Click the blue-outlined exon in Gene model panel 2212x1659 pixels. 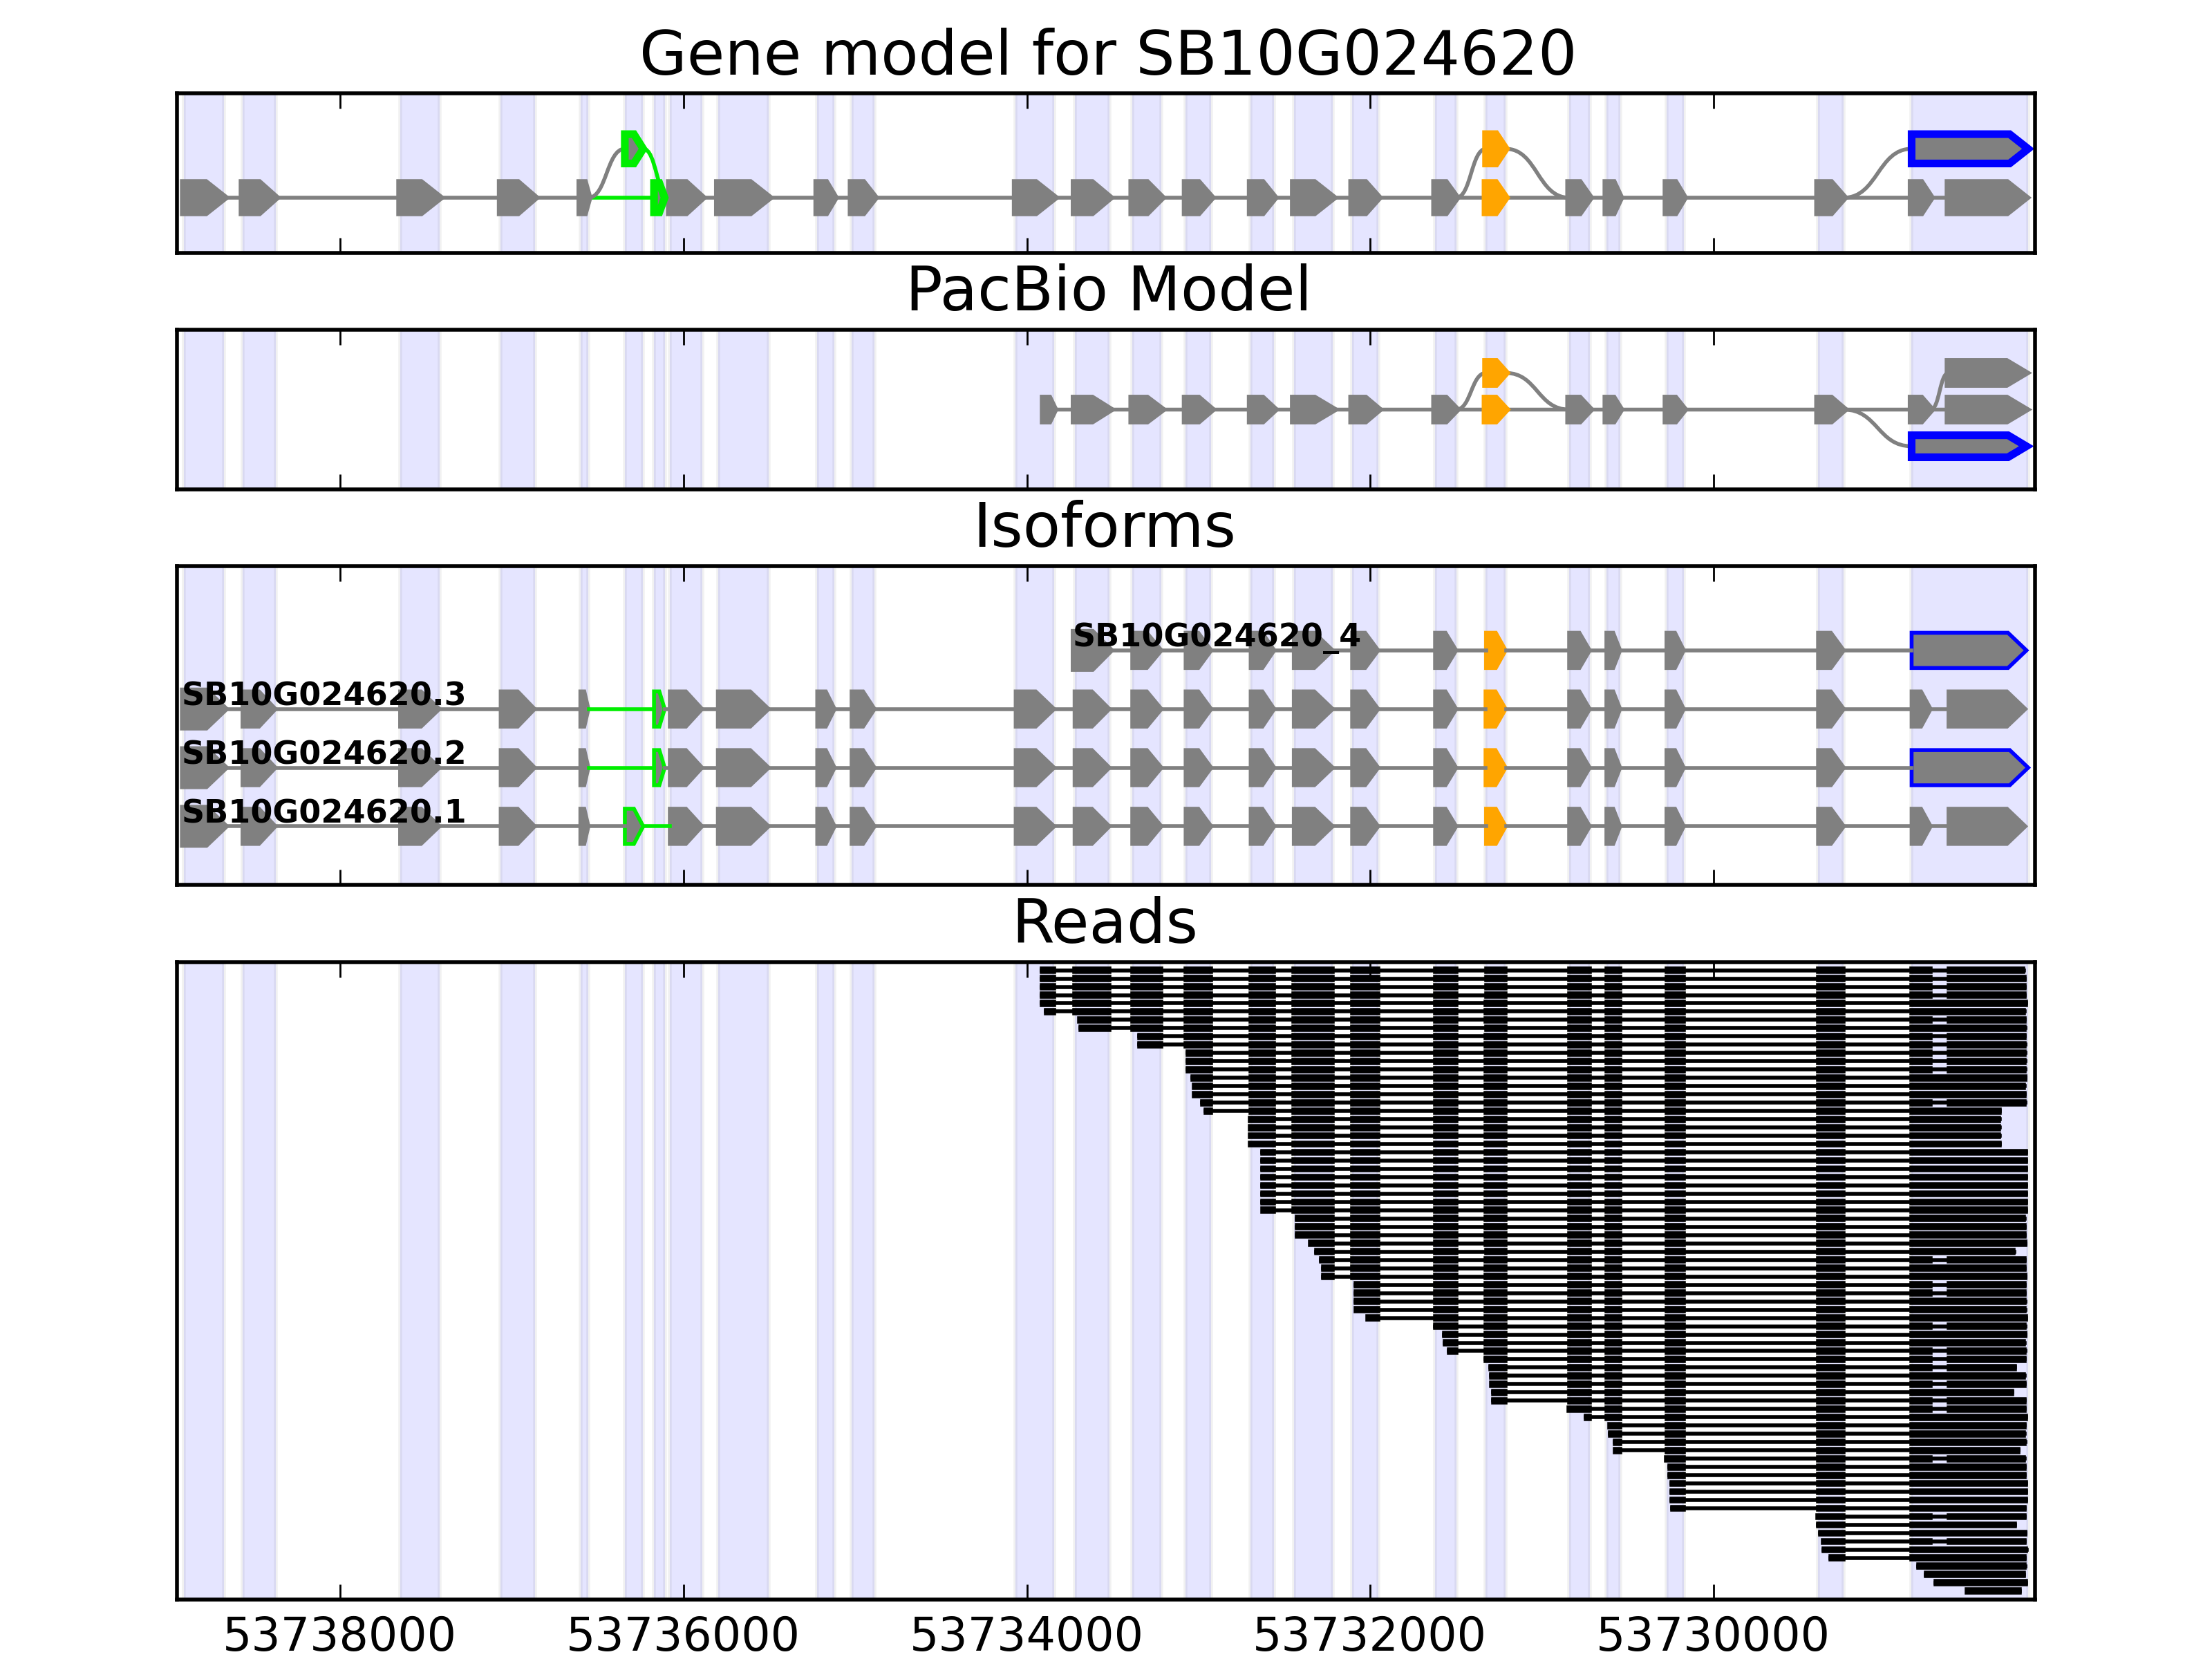point(1966,149)
